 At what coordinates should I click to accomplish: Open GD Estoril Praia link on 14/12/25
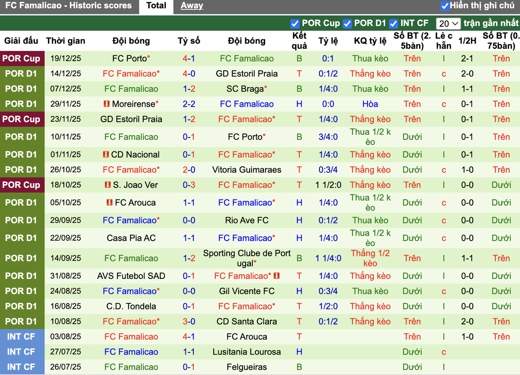[247, 74]
